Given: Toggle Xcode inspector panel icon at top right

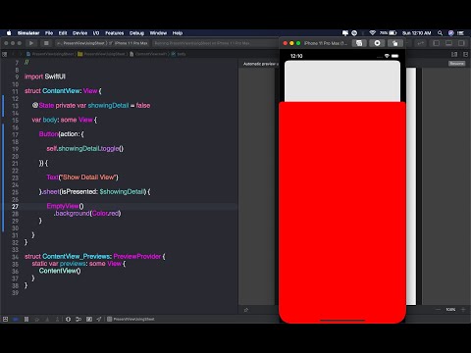Looking at the screenshot, I should tap(461, 43).
